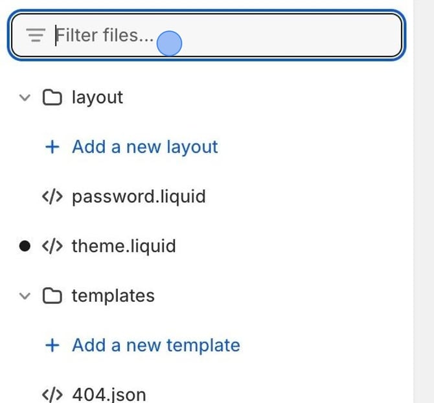
Task: Collapse the templates folder chevron
Action: click(25, 296)
